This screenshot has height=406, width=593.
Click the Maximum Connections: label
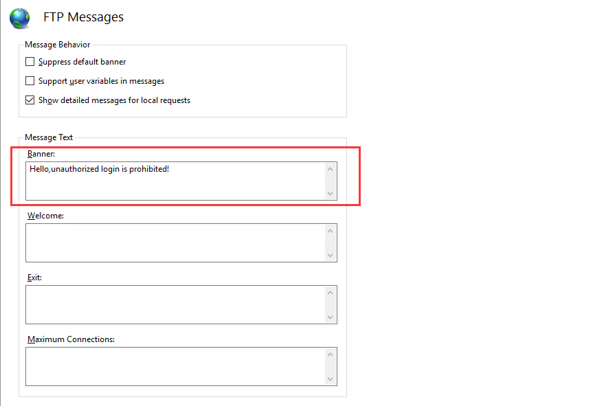pyautogui.click(x=71, y=339)
